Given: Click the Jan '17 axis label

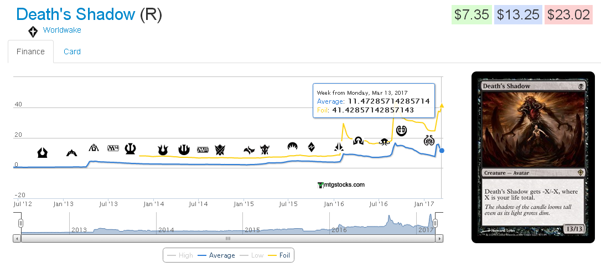Looking at the screenshot, I should click(x=424, y=204).
